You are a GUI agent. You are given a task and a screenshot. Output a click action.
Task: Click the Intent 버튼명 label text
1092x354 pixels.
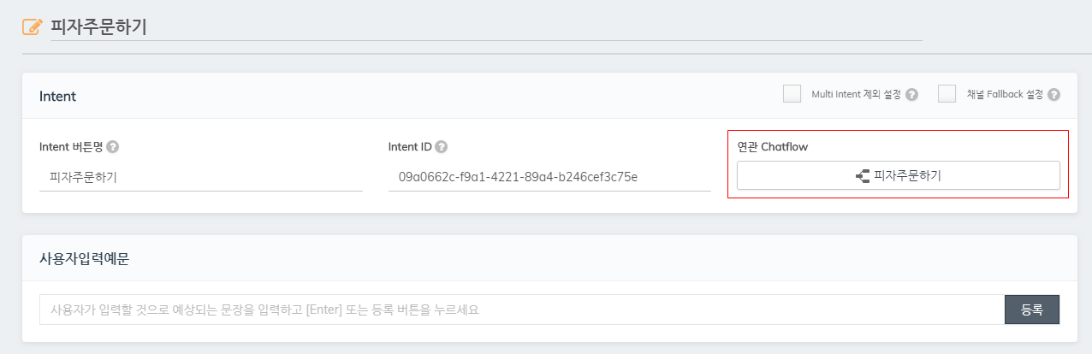[x=71, y=147]
